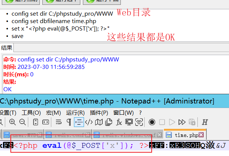Click the bullet line 'config set dir C:/phpstudy_pro/WWW'

[62, 14]
